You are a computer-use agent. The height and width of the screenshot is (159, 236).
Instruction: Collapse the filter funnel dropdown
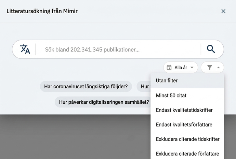click(x=212, y=68)
